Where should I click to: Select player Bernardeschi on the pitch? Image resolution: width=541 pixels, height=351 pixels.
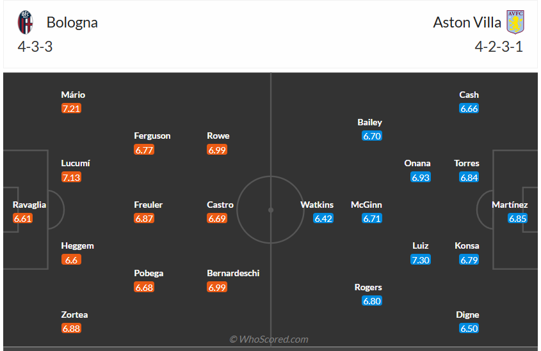point(233,273)
